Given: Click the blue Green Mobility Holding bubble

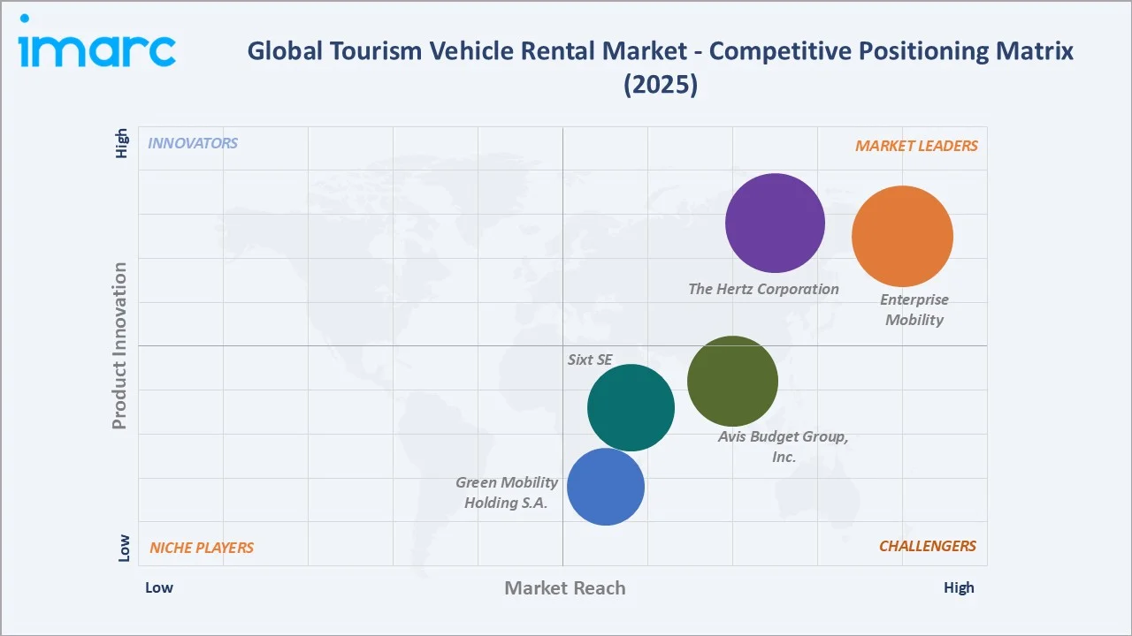Looking at the screenshot, I should coord(605,487).
